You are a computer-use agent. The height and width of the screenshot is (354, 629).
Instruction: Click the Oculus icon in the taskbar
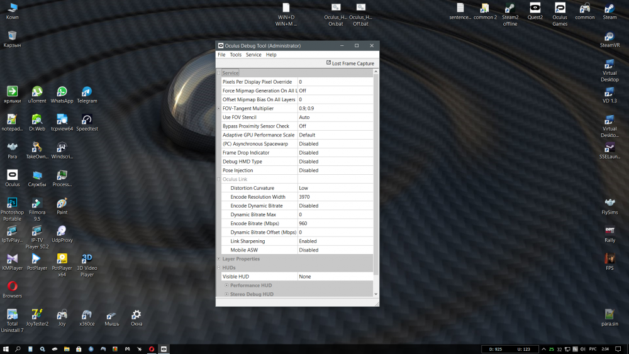pos(164,348)
